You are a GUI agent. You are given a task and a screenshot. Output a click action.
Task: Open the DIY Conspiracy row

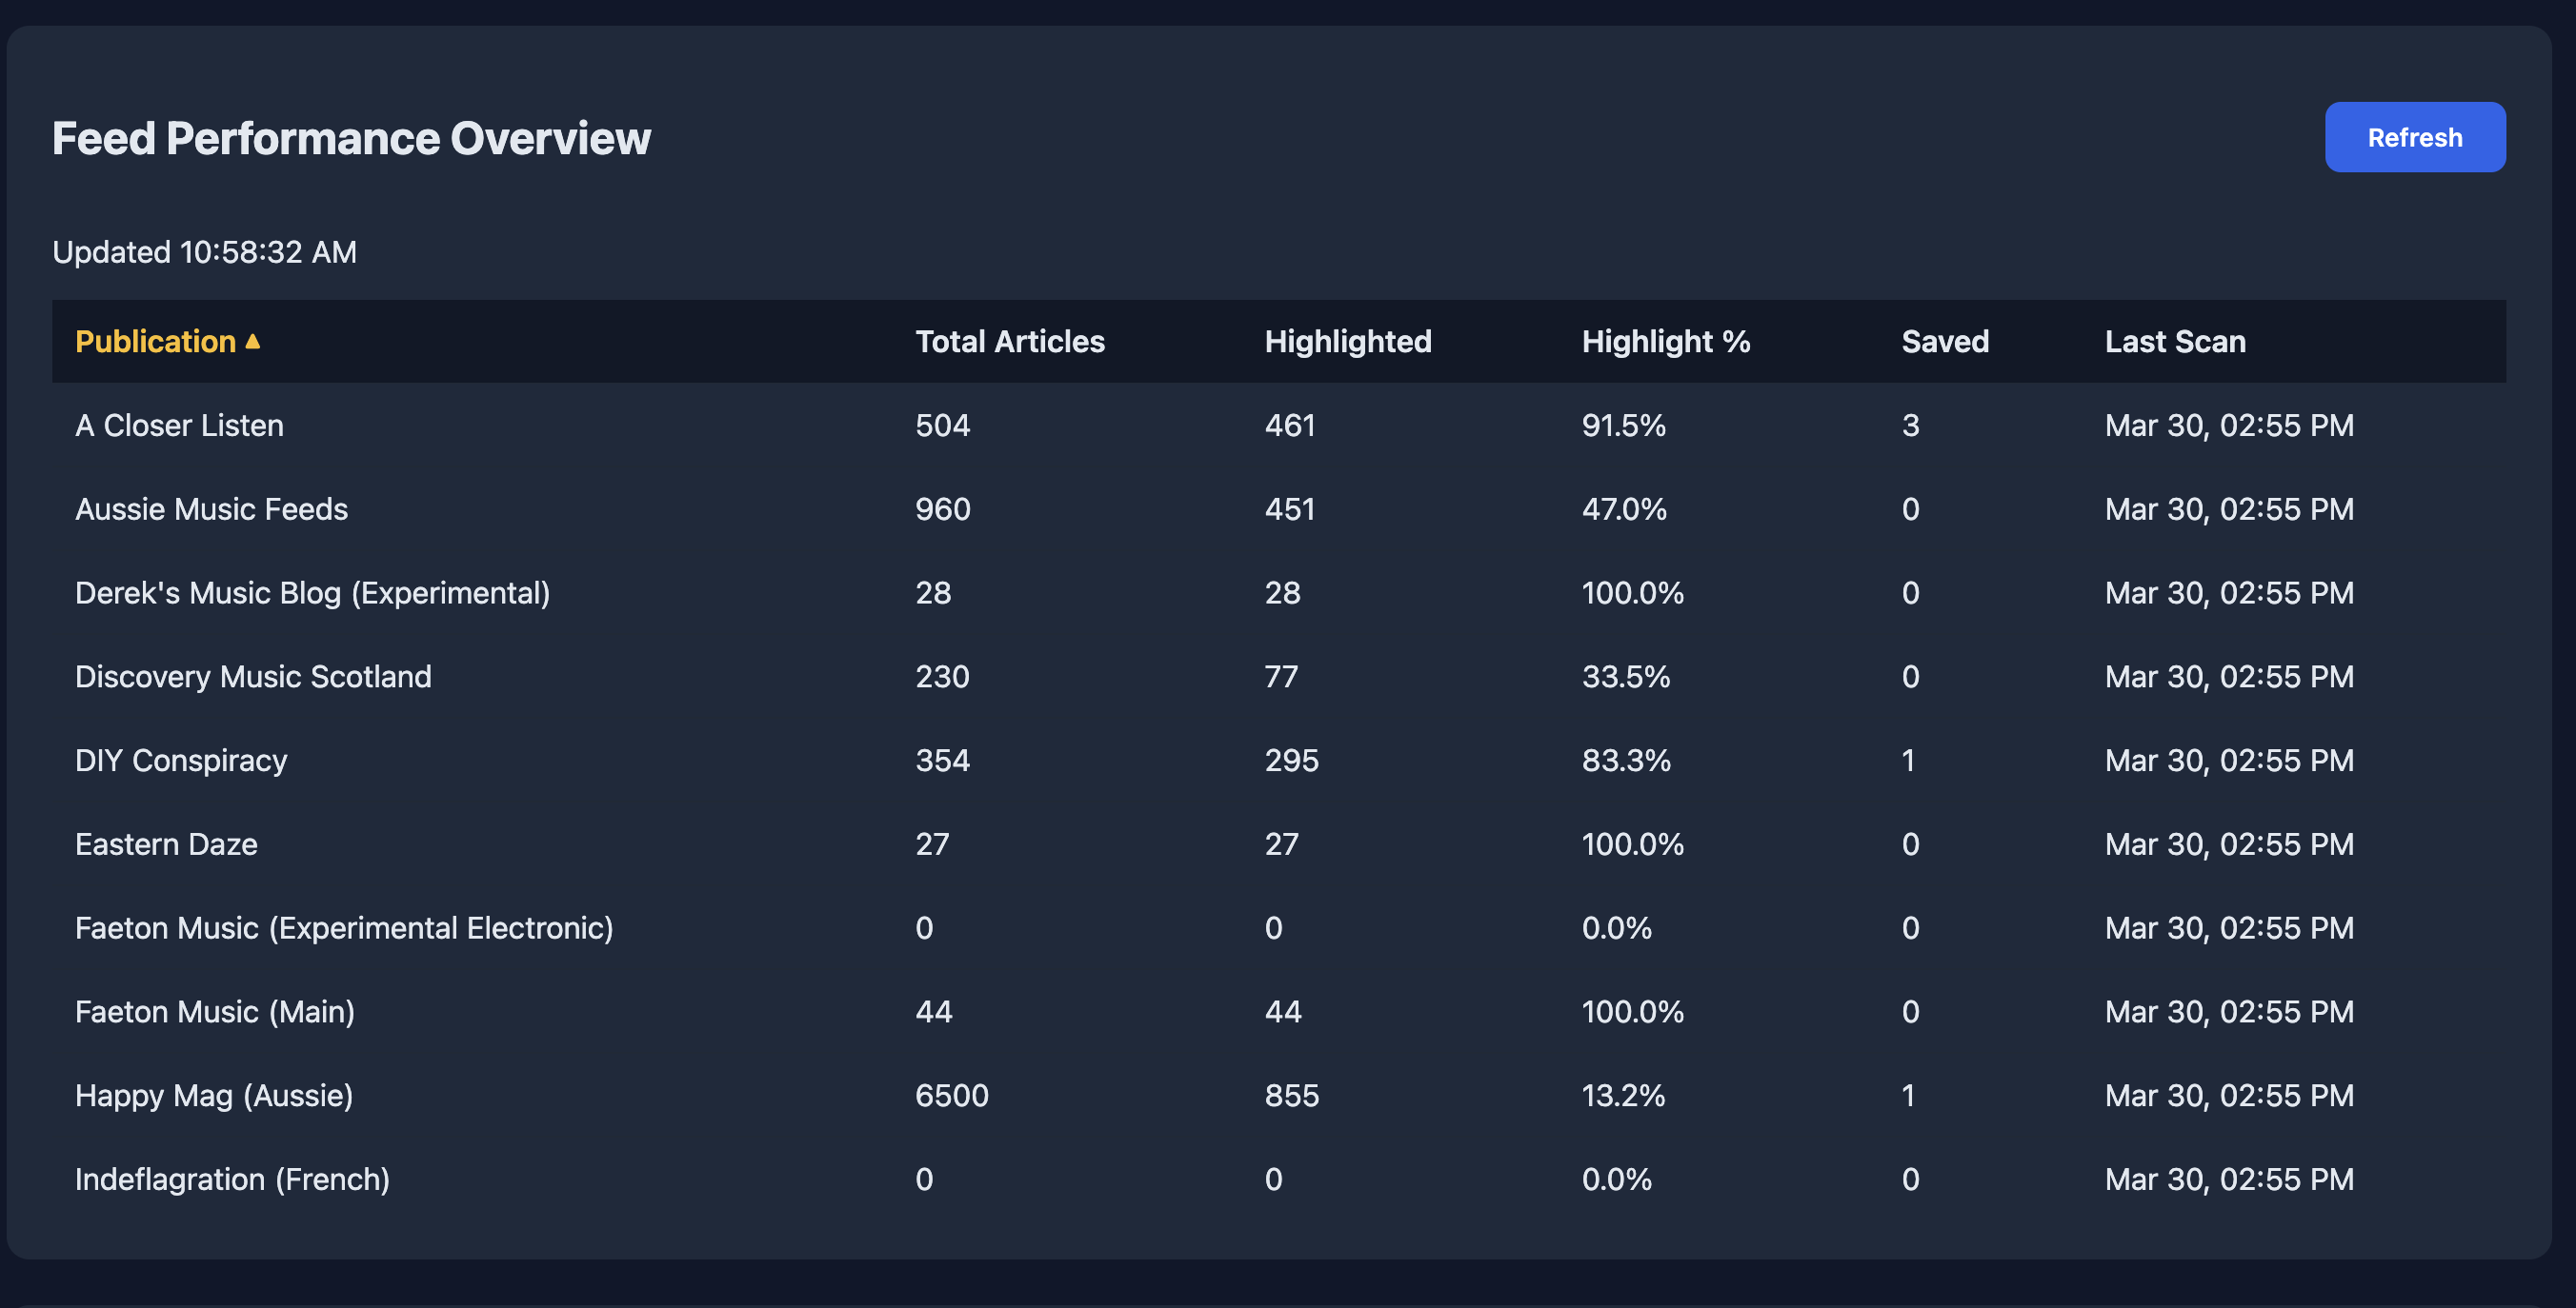coord(181,762)
